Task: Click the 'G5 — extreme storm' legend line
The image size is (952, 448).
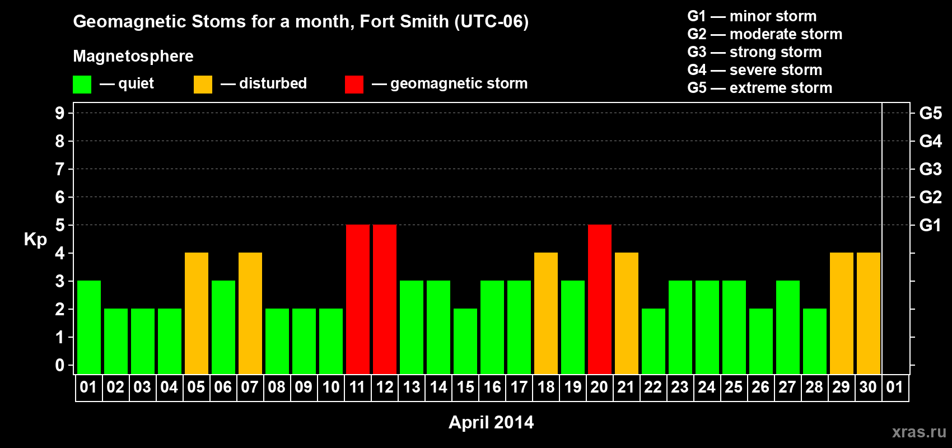Action: [x=760, y=88]
